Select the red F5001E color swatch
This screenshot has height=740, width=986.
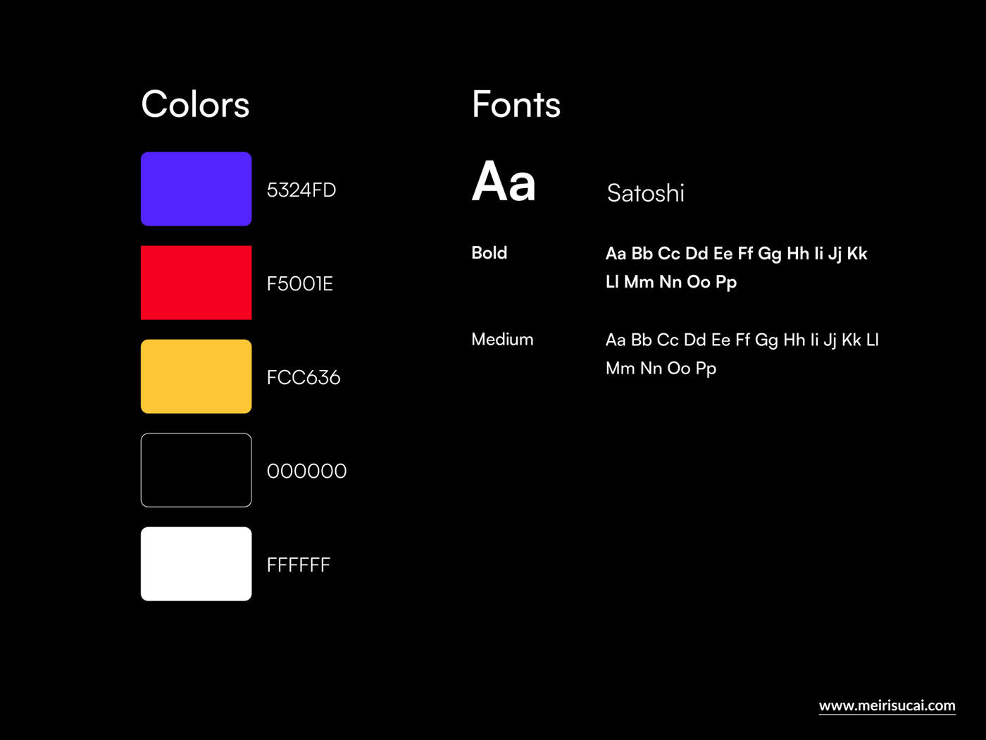pyautogui.click(x=196, y=283)
